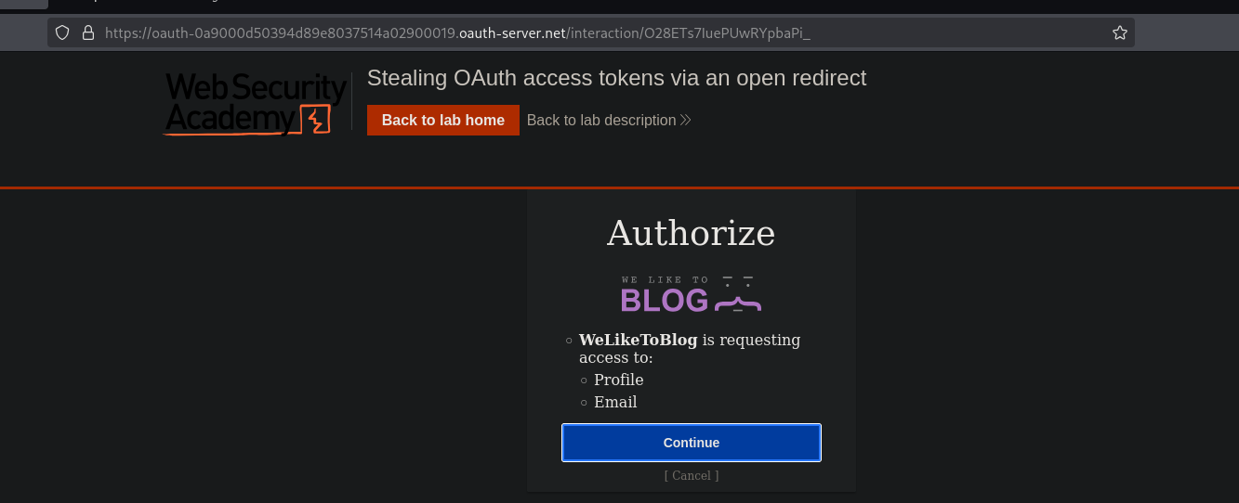Click double chevron after lab description
The height and width of the screenshot is (503, 1239).
(686, 120)
